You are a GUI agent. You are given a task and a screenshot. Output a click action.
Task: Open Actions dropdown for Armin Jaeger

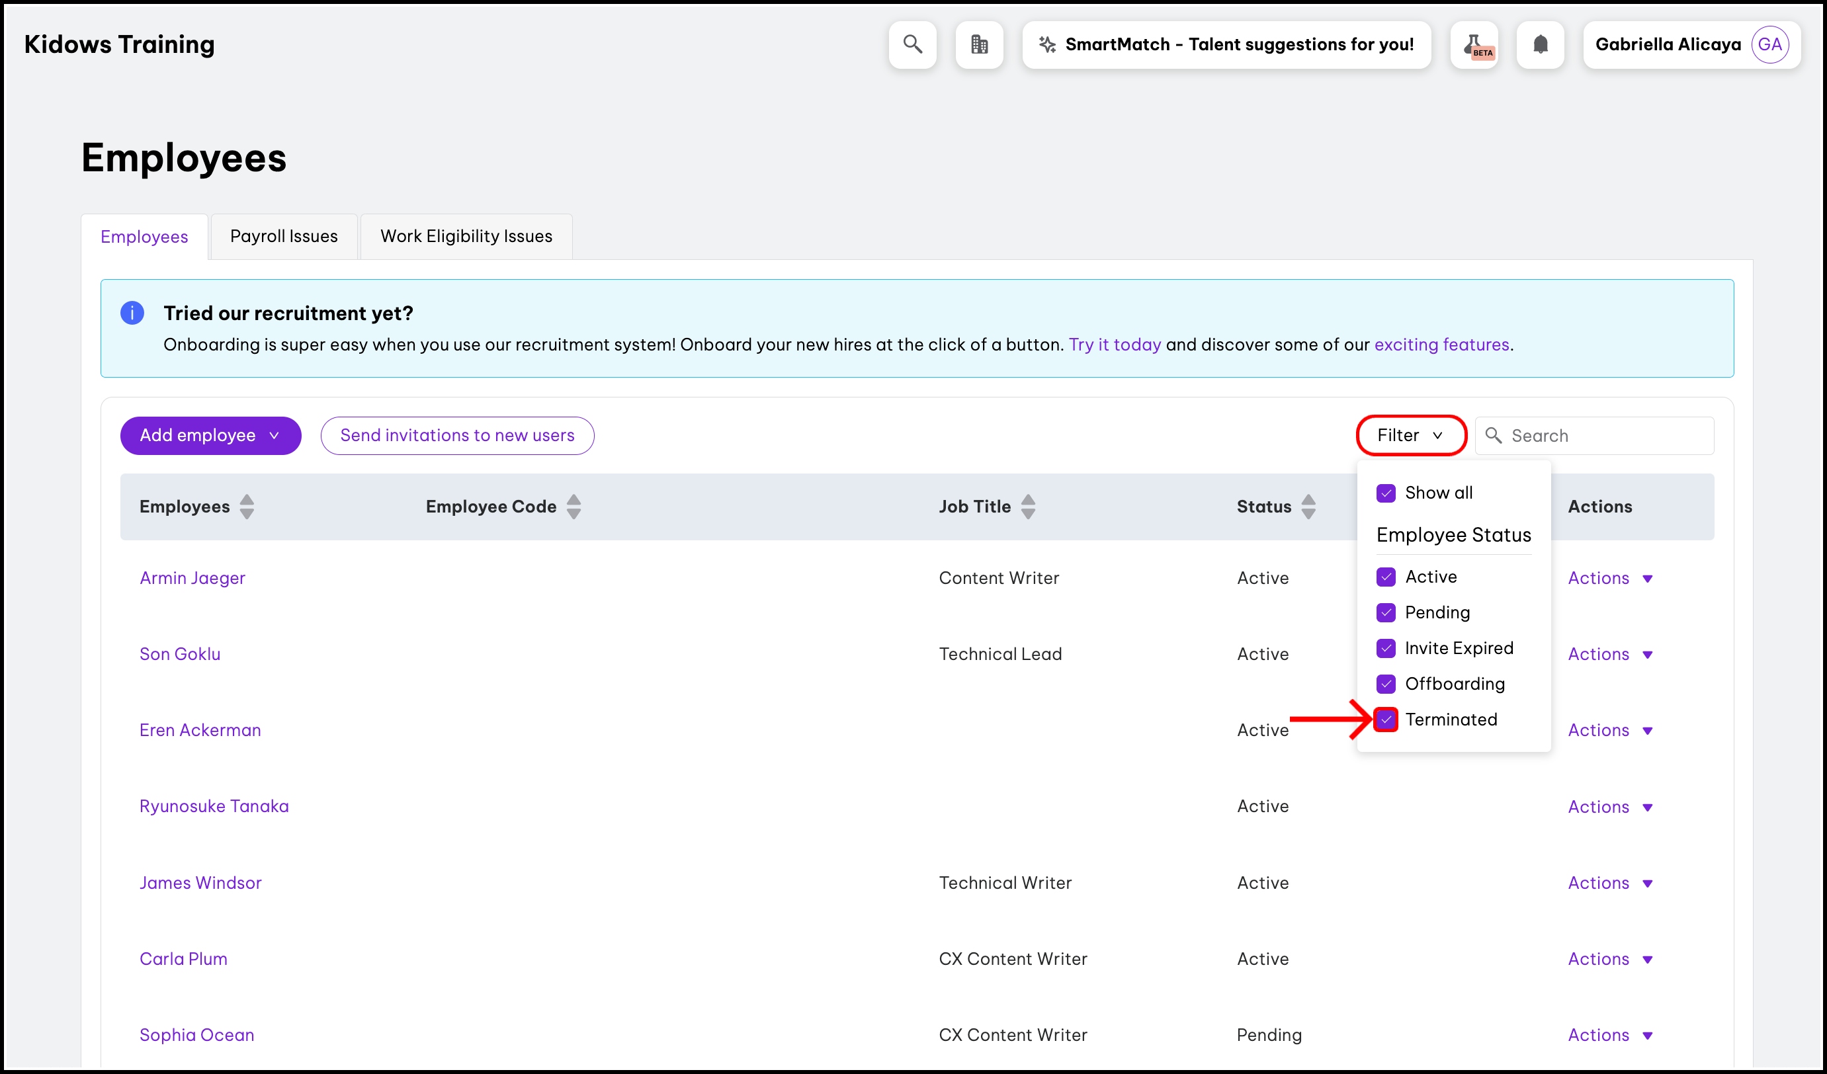(1609, 578)
